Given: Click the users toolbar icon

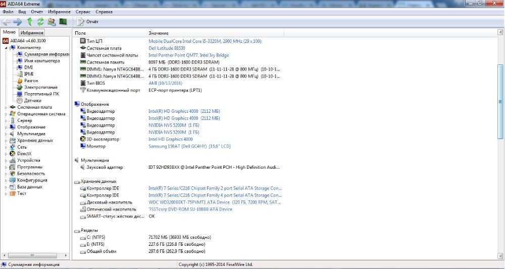Looking at the screenshot, I should (x=52, y=22).
